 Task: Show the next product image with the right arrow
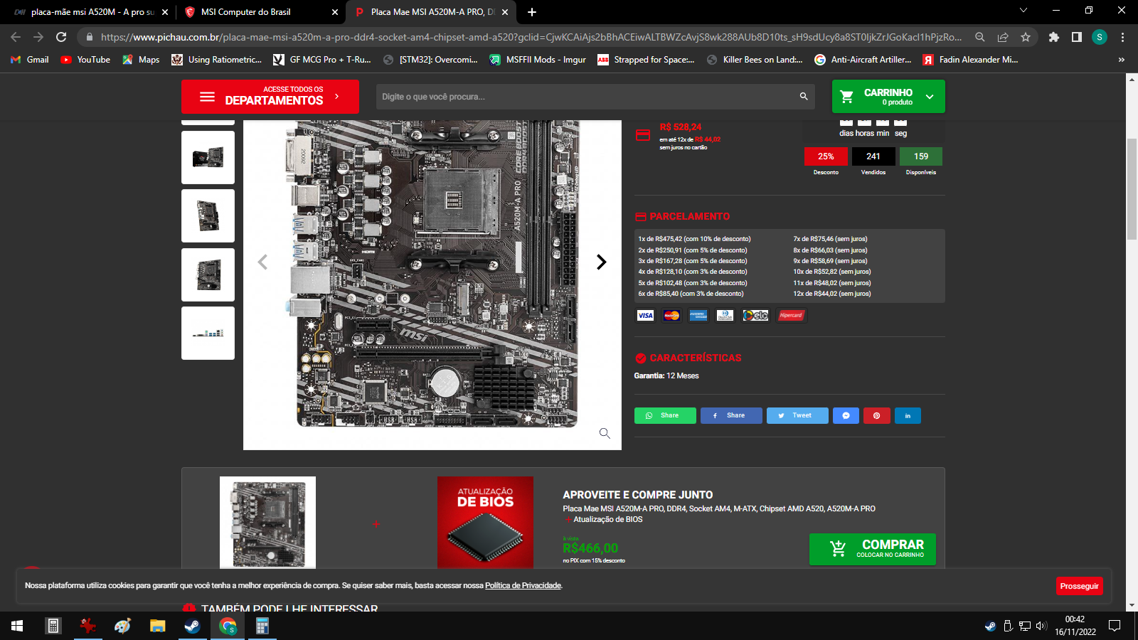tap(601, 262)
